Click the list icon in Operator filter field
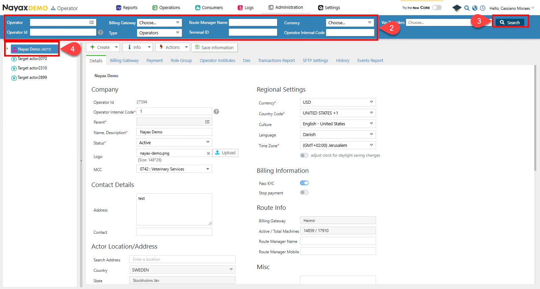This screenshot has width=540, height=289. coord(91,22)
